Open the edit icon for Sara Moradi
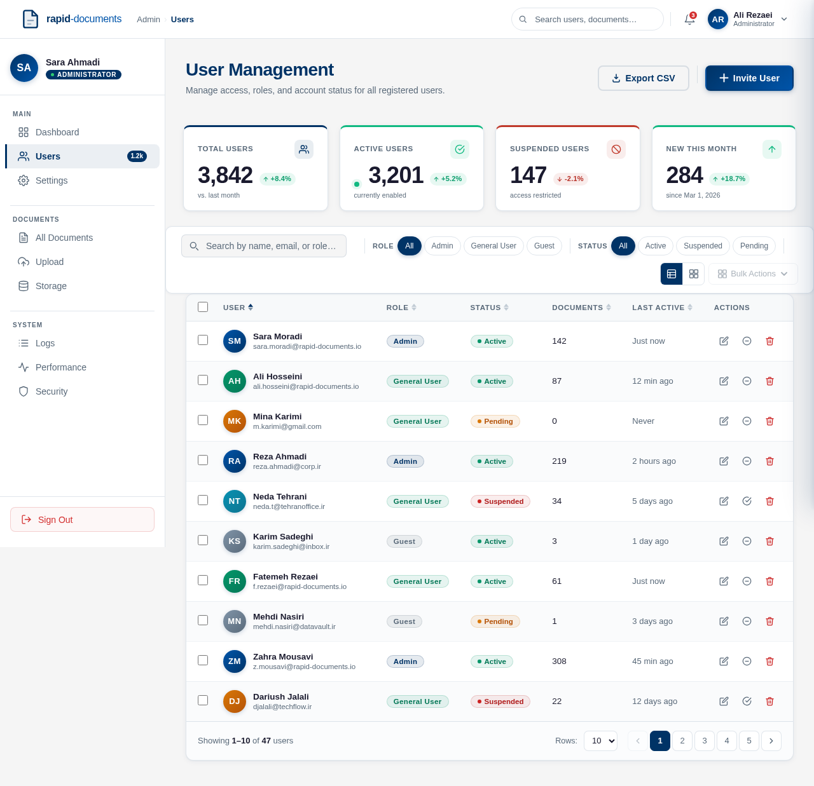This screenshot has height=786, width=814. (724, 341)
